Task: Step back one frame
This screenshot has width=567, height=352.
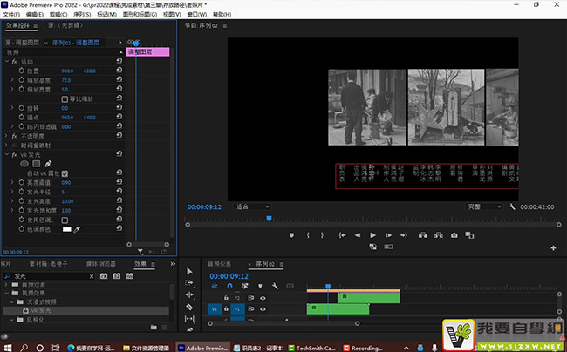Action: [358, 235]
